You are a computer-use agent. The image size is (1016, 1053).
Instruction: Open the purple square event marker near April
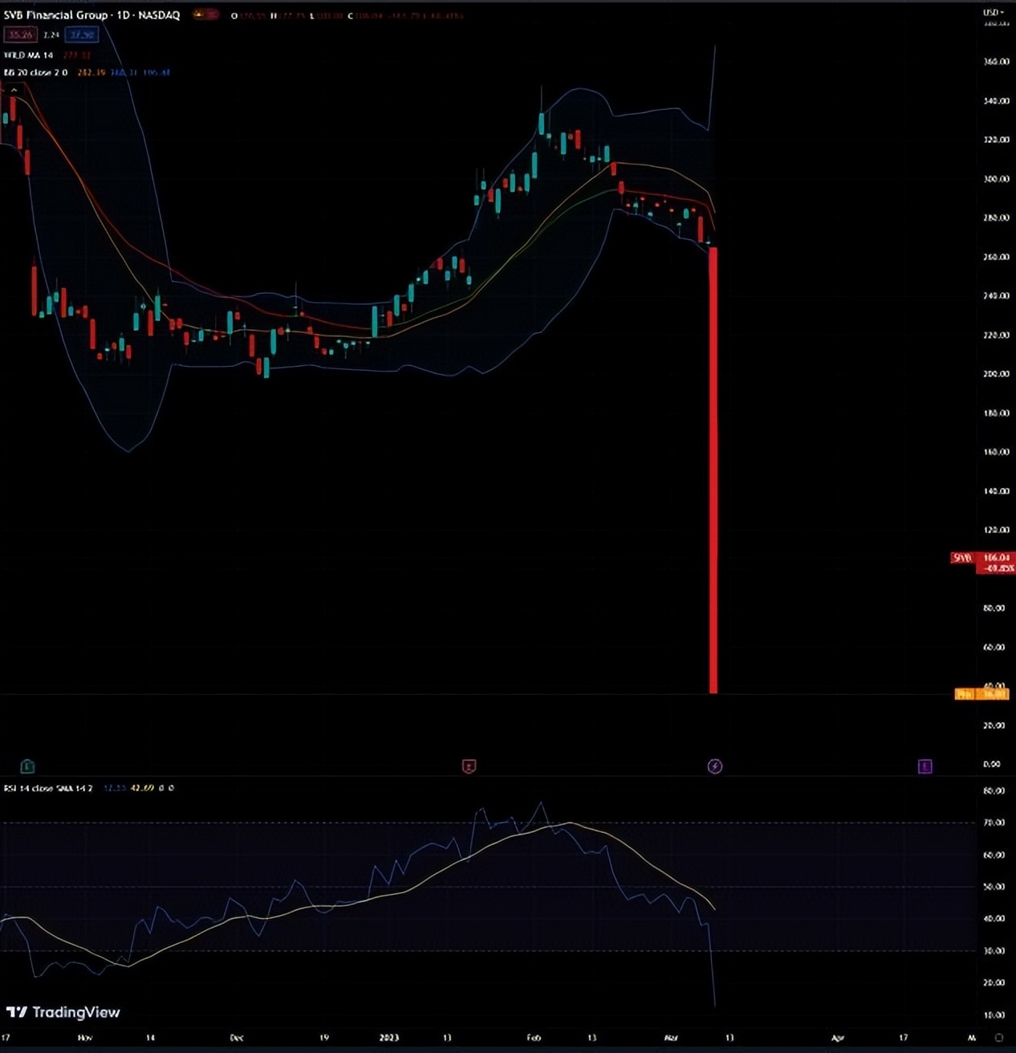pos(925,766)
